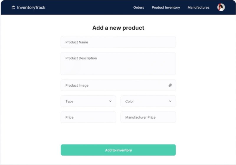Screen dimensions: 236x165
Task: Click into the Product Description text area
Action: tap(118, 63)
